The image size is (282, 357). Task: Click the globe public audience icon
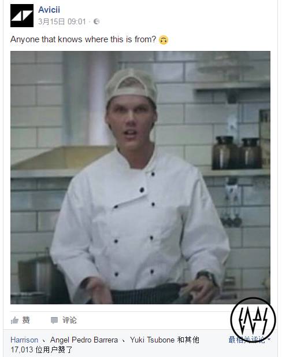(97, 21)
